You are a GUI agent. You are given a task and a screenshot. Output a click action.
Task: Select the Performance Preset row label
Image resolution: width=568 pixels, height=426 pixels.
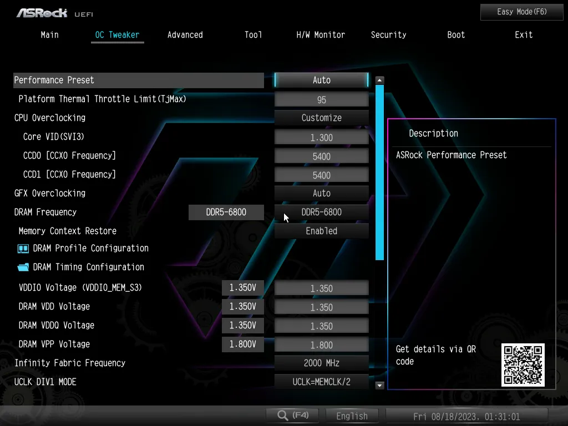click(x=54, y=80)
